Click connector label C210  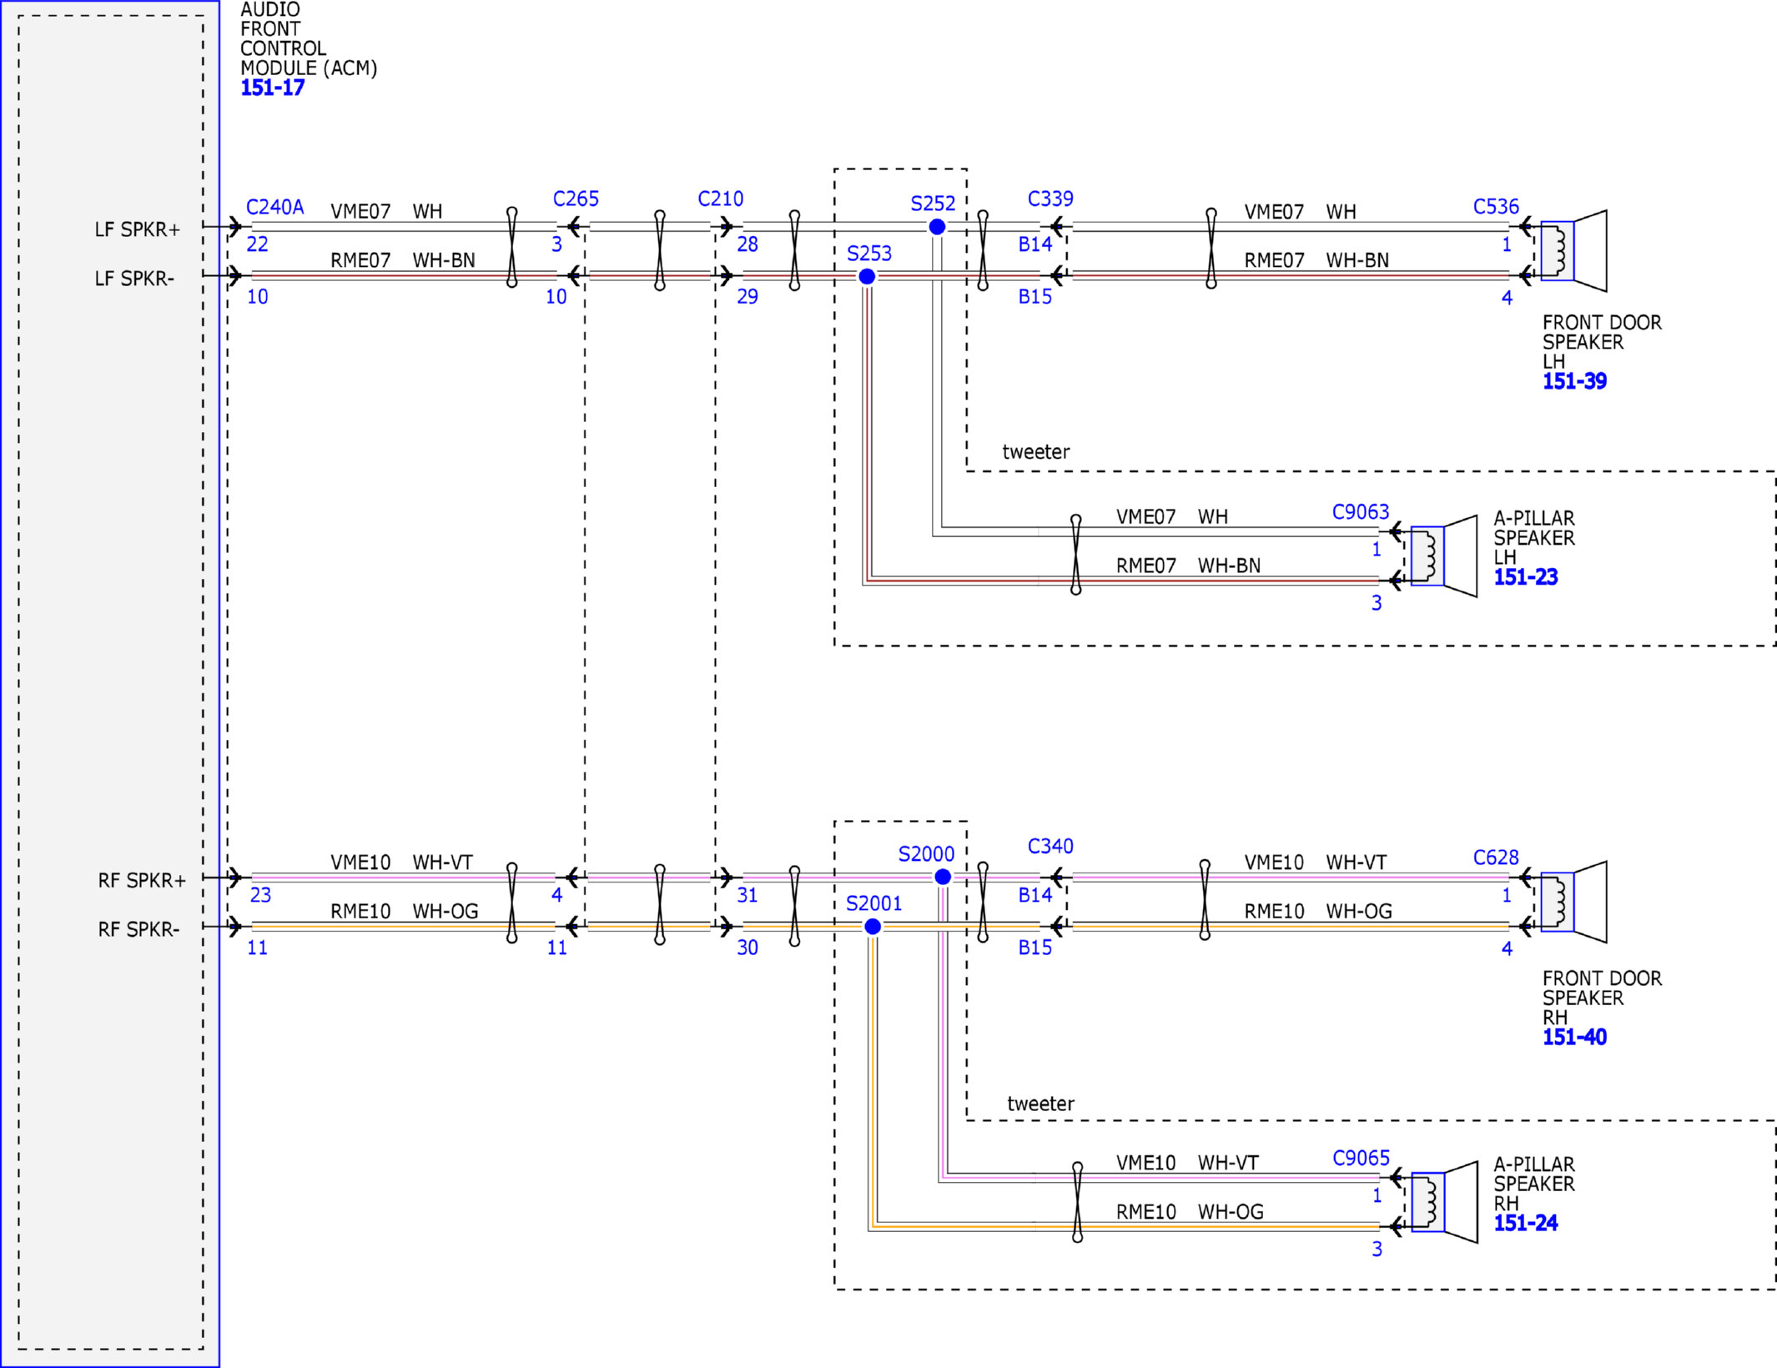(x=720, y=199)
